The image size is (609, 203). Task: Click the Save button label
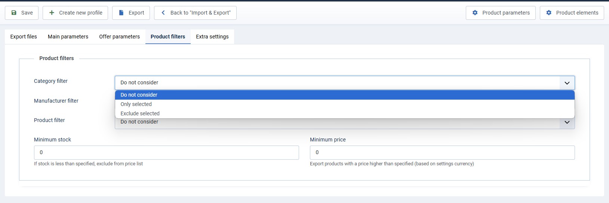coord(27,13)
